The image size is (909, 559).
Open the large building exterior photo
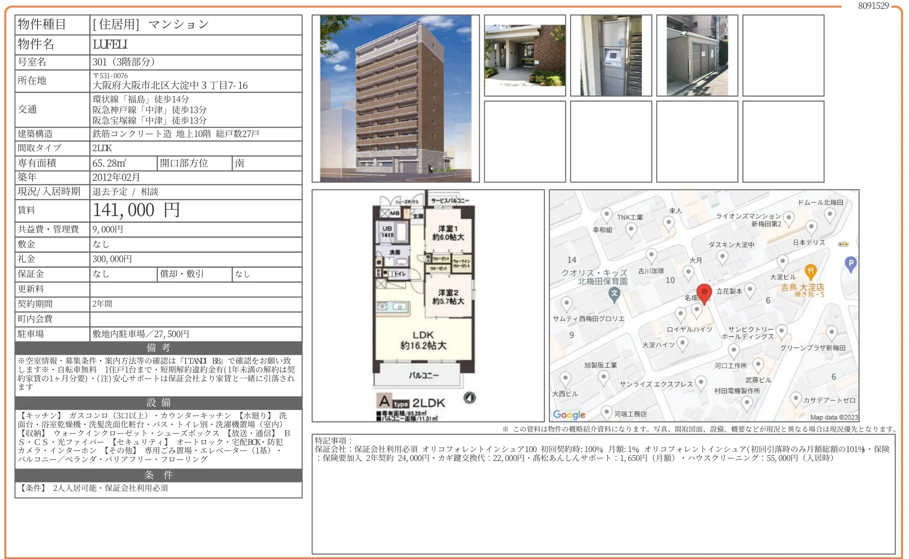click(396, 99)
